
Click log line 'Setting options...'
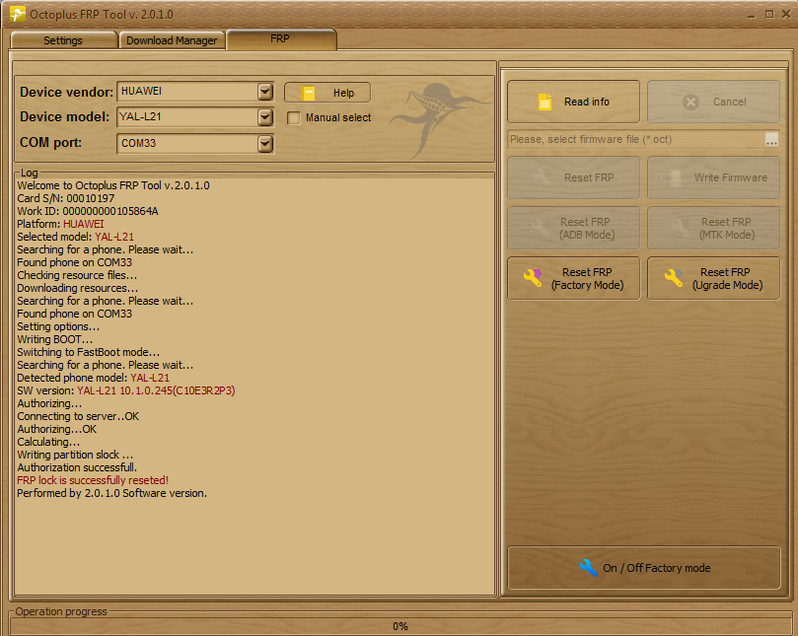click(x=58, y=326)
